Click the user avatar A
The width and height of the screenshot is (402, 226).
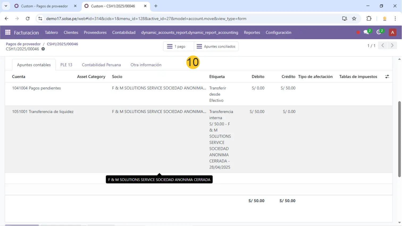(392, 32)
